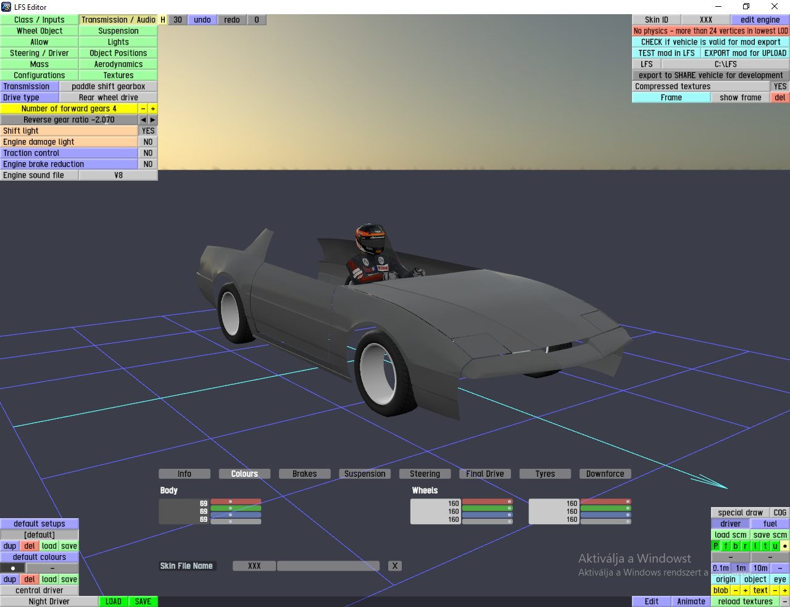The image size is (790, 607).
Task: Toggle the Shift light YES button
Action: click(x=148, y=131)
